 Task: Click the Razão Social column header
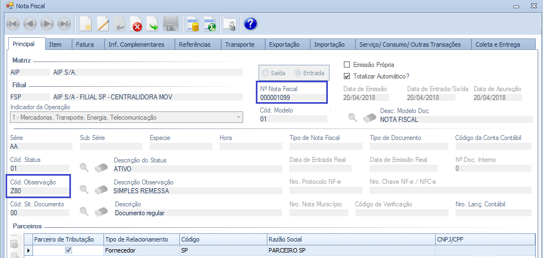tap(350, 239)
